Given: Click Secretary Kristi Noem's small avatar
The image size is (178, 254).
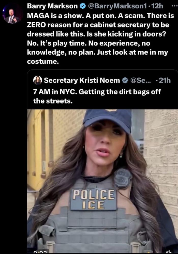Looking at the screenshot, I should [x=38, y=80].
